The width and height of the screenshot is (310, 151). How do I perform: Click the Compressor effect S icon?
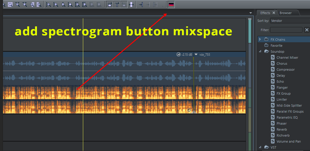point(273,70)
